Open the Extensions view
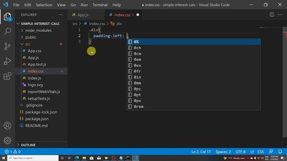287x161 pixels. [x=7, y=76]
